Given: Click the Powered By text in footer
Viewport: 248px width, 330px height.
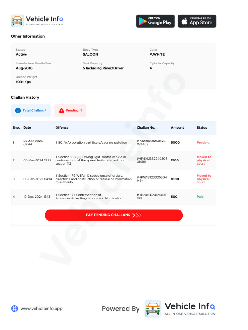Looking at the screenshot, I should click(x=121, y=309).
